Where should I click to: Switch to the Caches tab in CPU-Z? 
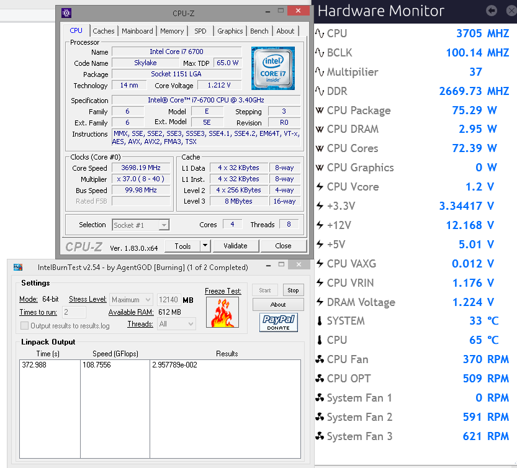[x=104, y=31]
